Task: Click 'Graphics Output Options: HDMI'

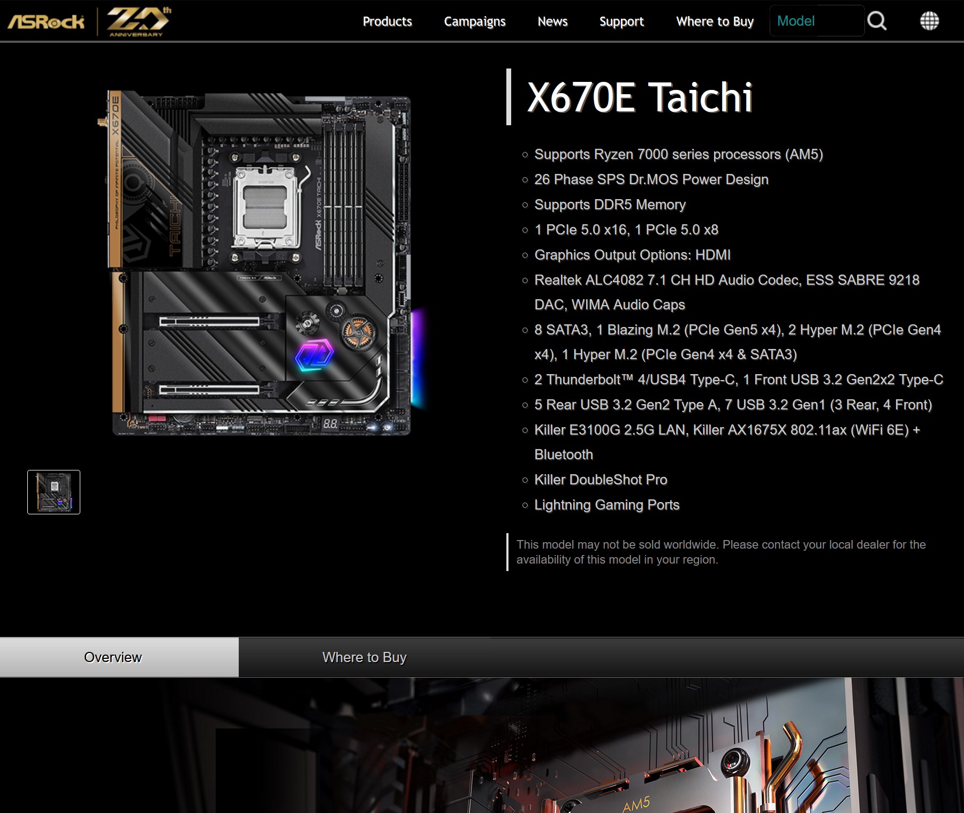Action: coord(632,255)
